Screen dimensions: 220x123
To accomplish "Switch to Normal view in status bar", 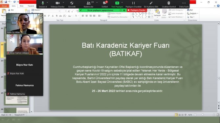I will 176,115.
